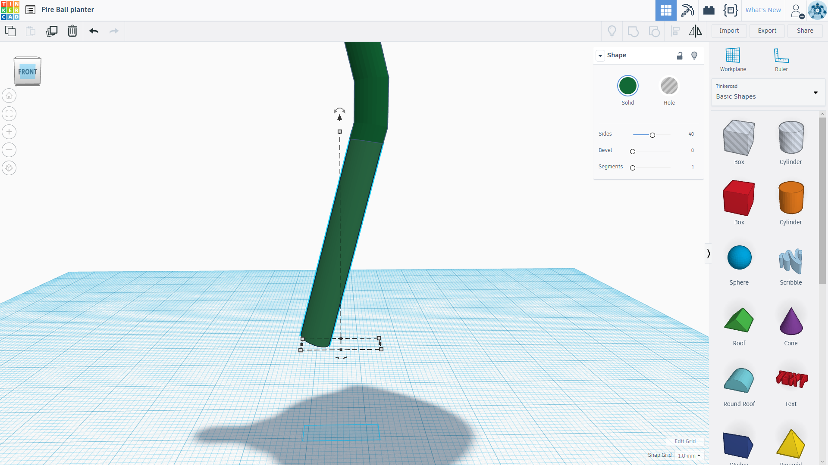828x465 pixels.
Task: Set shape to Solid
Action: tap(628, 86)
